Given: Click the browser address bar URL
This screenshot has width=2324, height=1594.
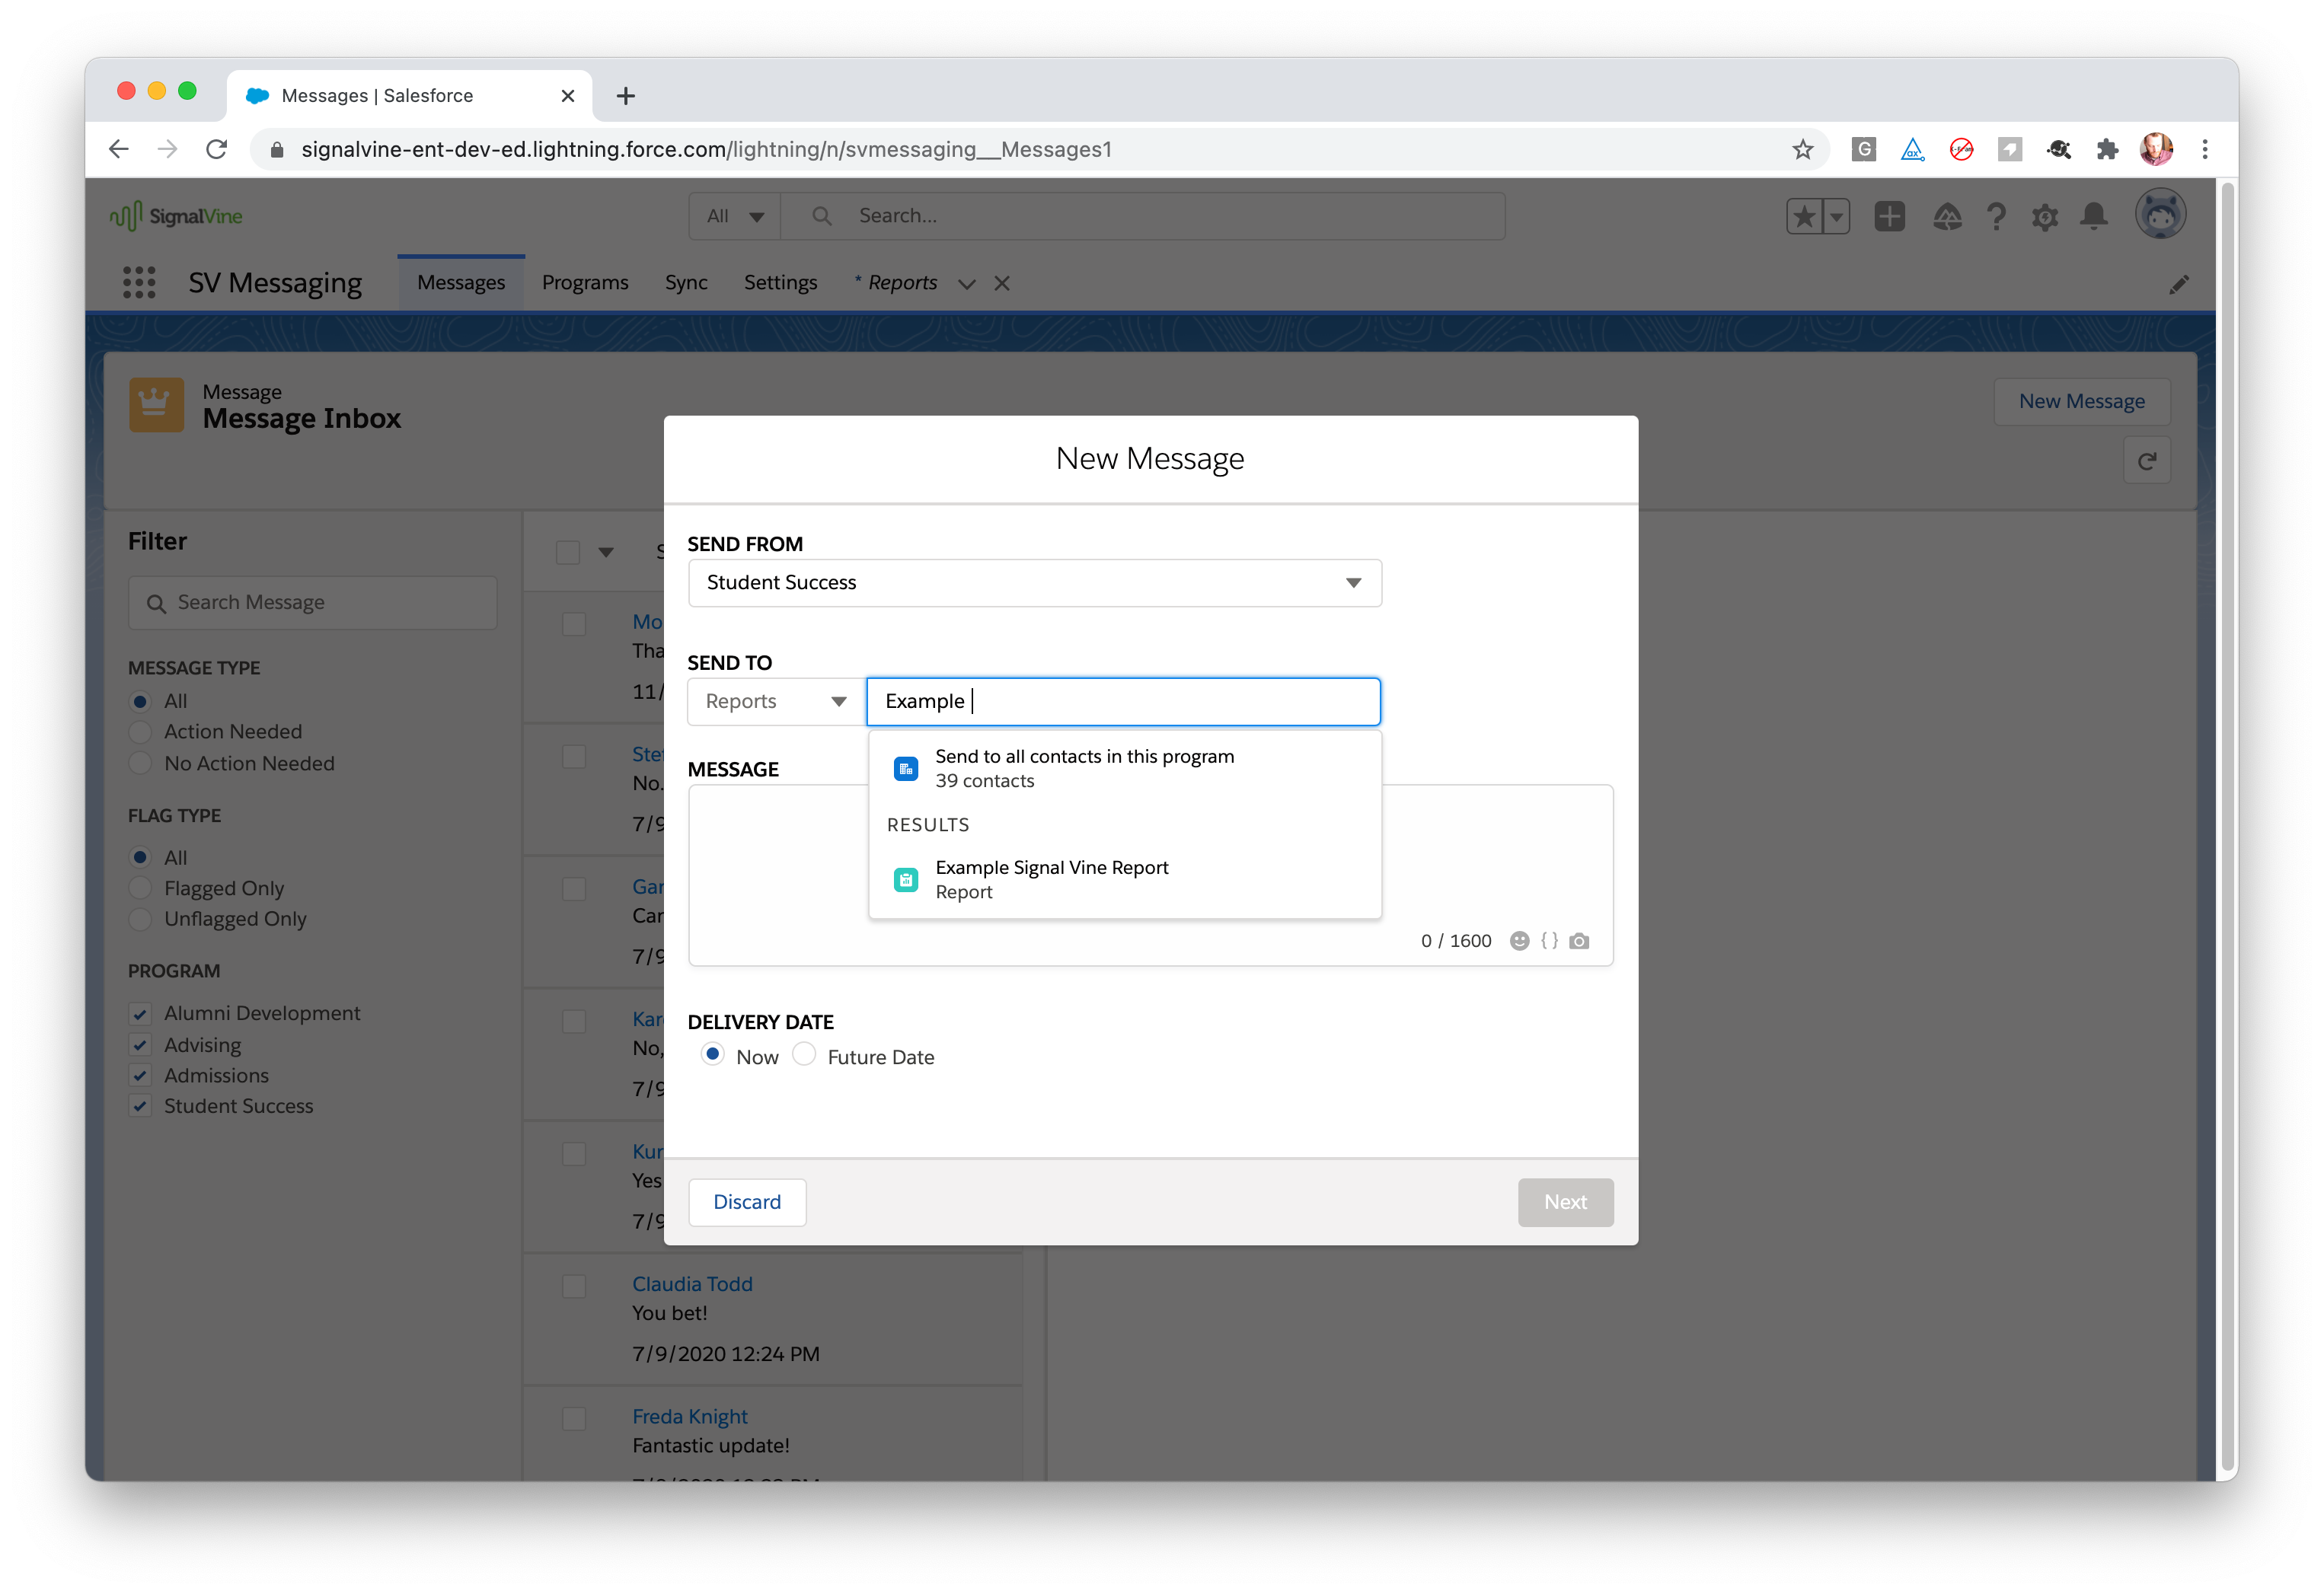Looking at the screenshot, I should [706, 150].
